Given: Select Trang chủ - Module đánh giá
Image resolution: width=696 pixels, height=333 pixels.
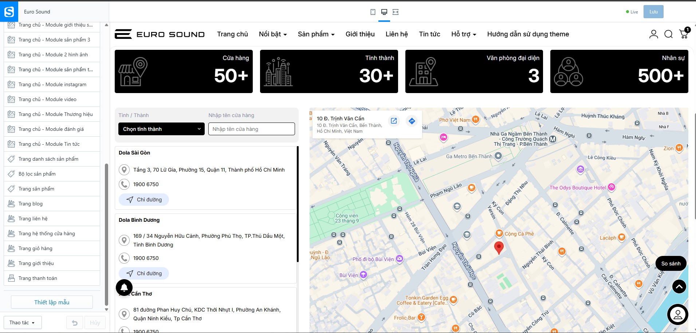Looking at the screenshot, I should [x=52, y=129].
